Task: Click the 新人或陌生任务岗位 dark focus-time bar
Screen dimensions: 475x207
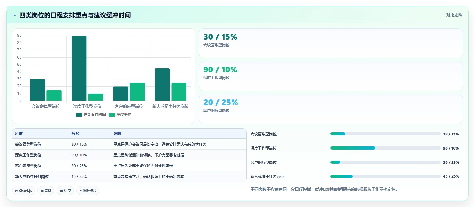Action: coord(162,84)
